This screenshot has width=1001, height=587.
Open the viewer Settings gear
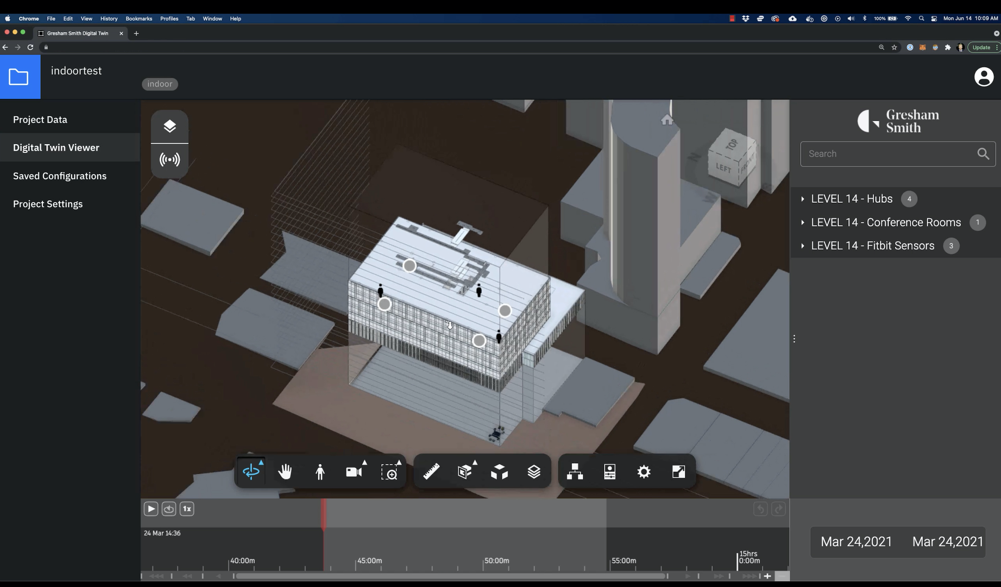tap(644, 472)
